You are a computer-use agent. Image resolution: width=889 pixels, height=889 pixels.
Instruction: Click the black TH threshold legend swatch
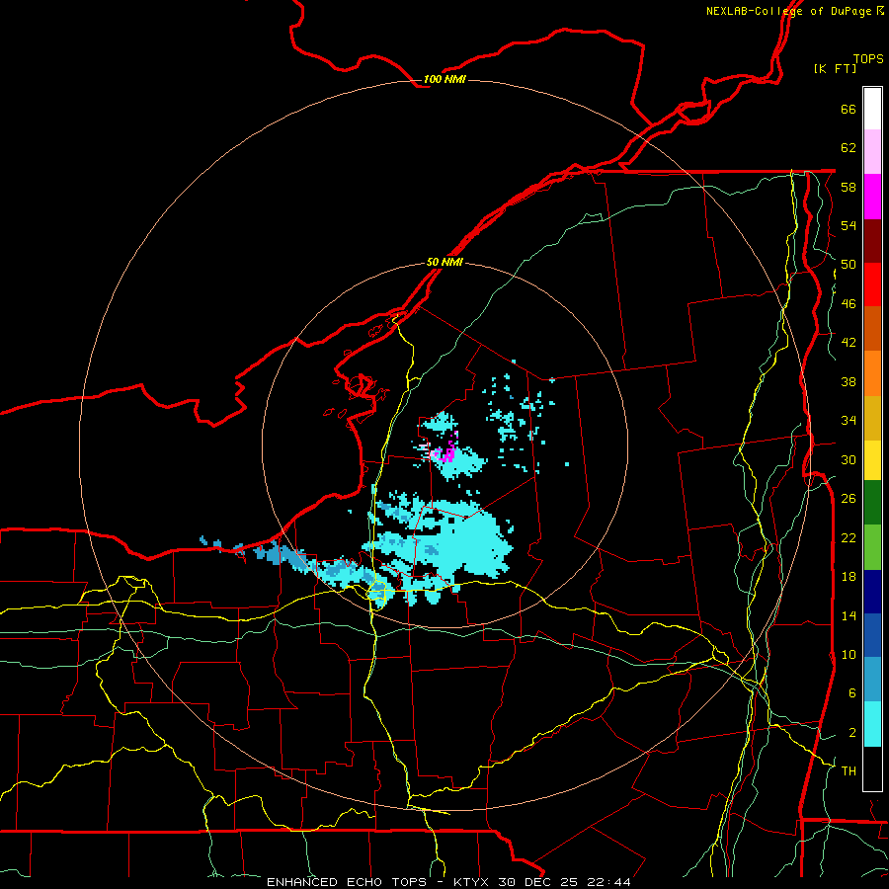tap(872, 768)
